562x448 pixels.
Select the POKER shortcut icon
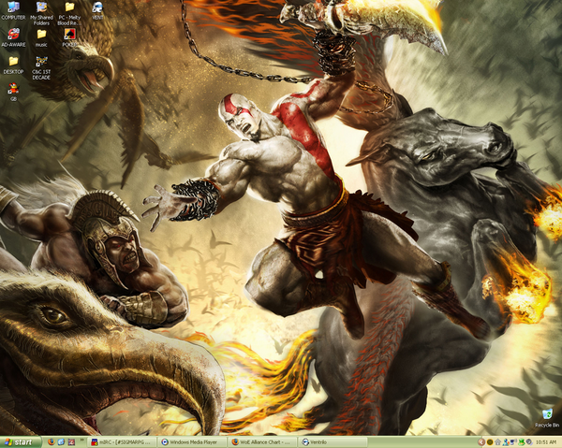[69, 38]
